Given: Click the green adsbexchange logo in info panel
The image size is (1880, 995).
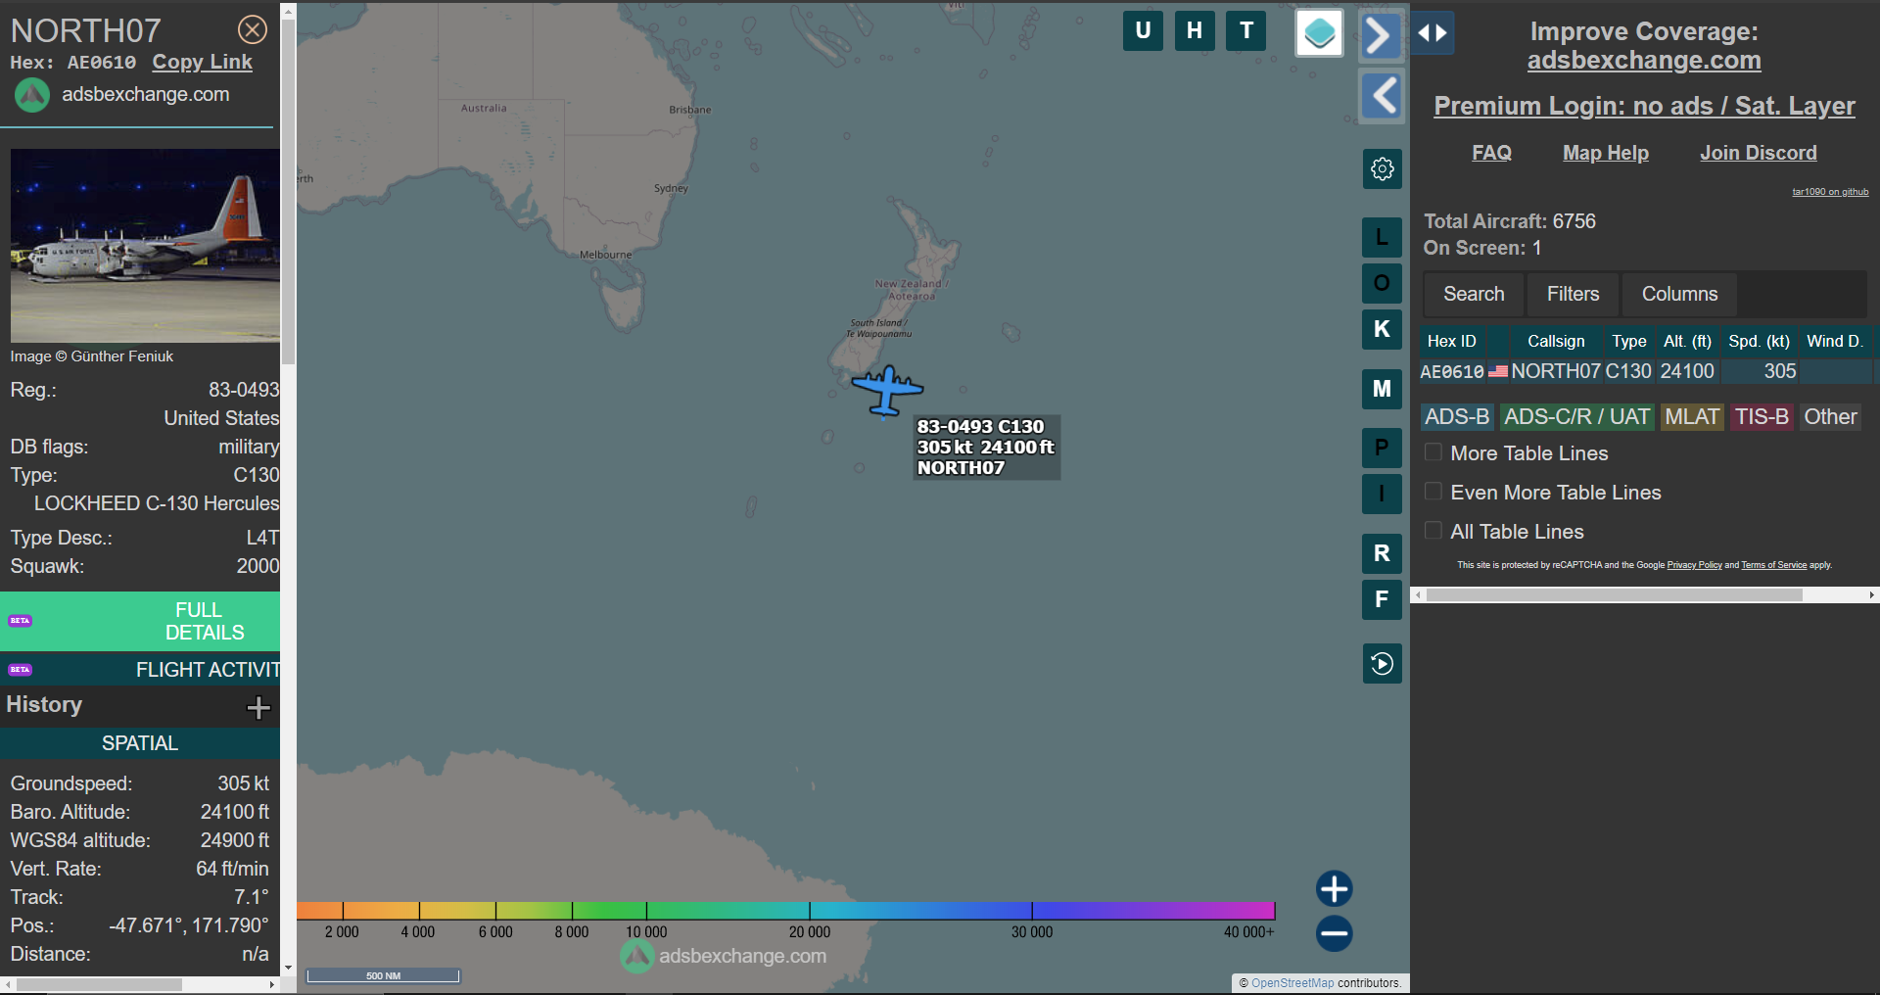Looking at the screenshot, I should (x=32, y=95).
